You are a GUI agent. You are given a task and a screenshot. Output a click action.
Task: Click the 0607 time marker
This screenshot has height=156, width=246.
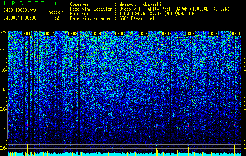pos(167,34)
